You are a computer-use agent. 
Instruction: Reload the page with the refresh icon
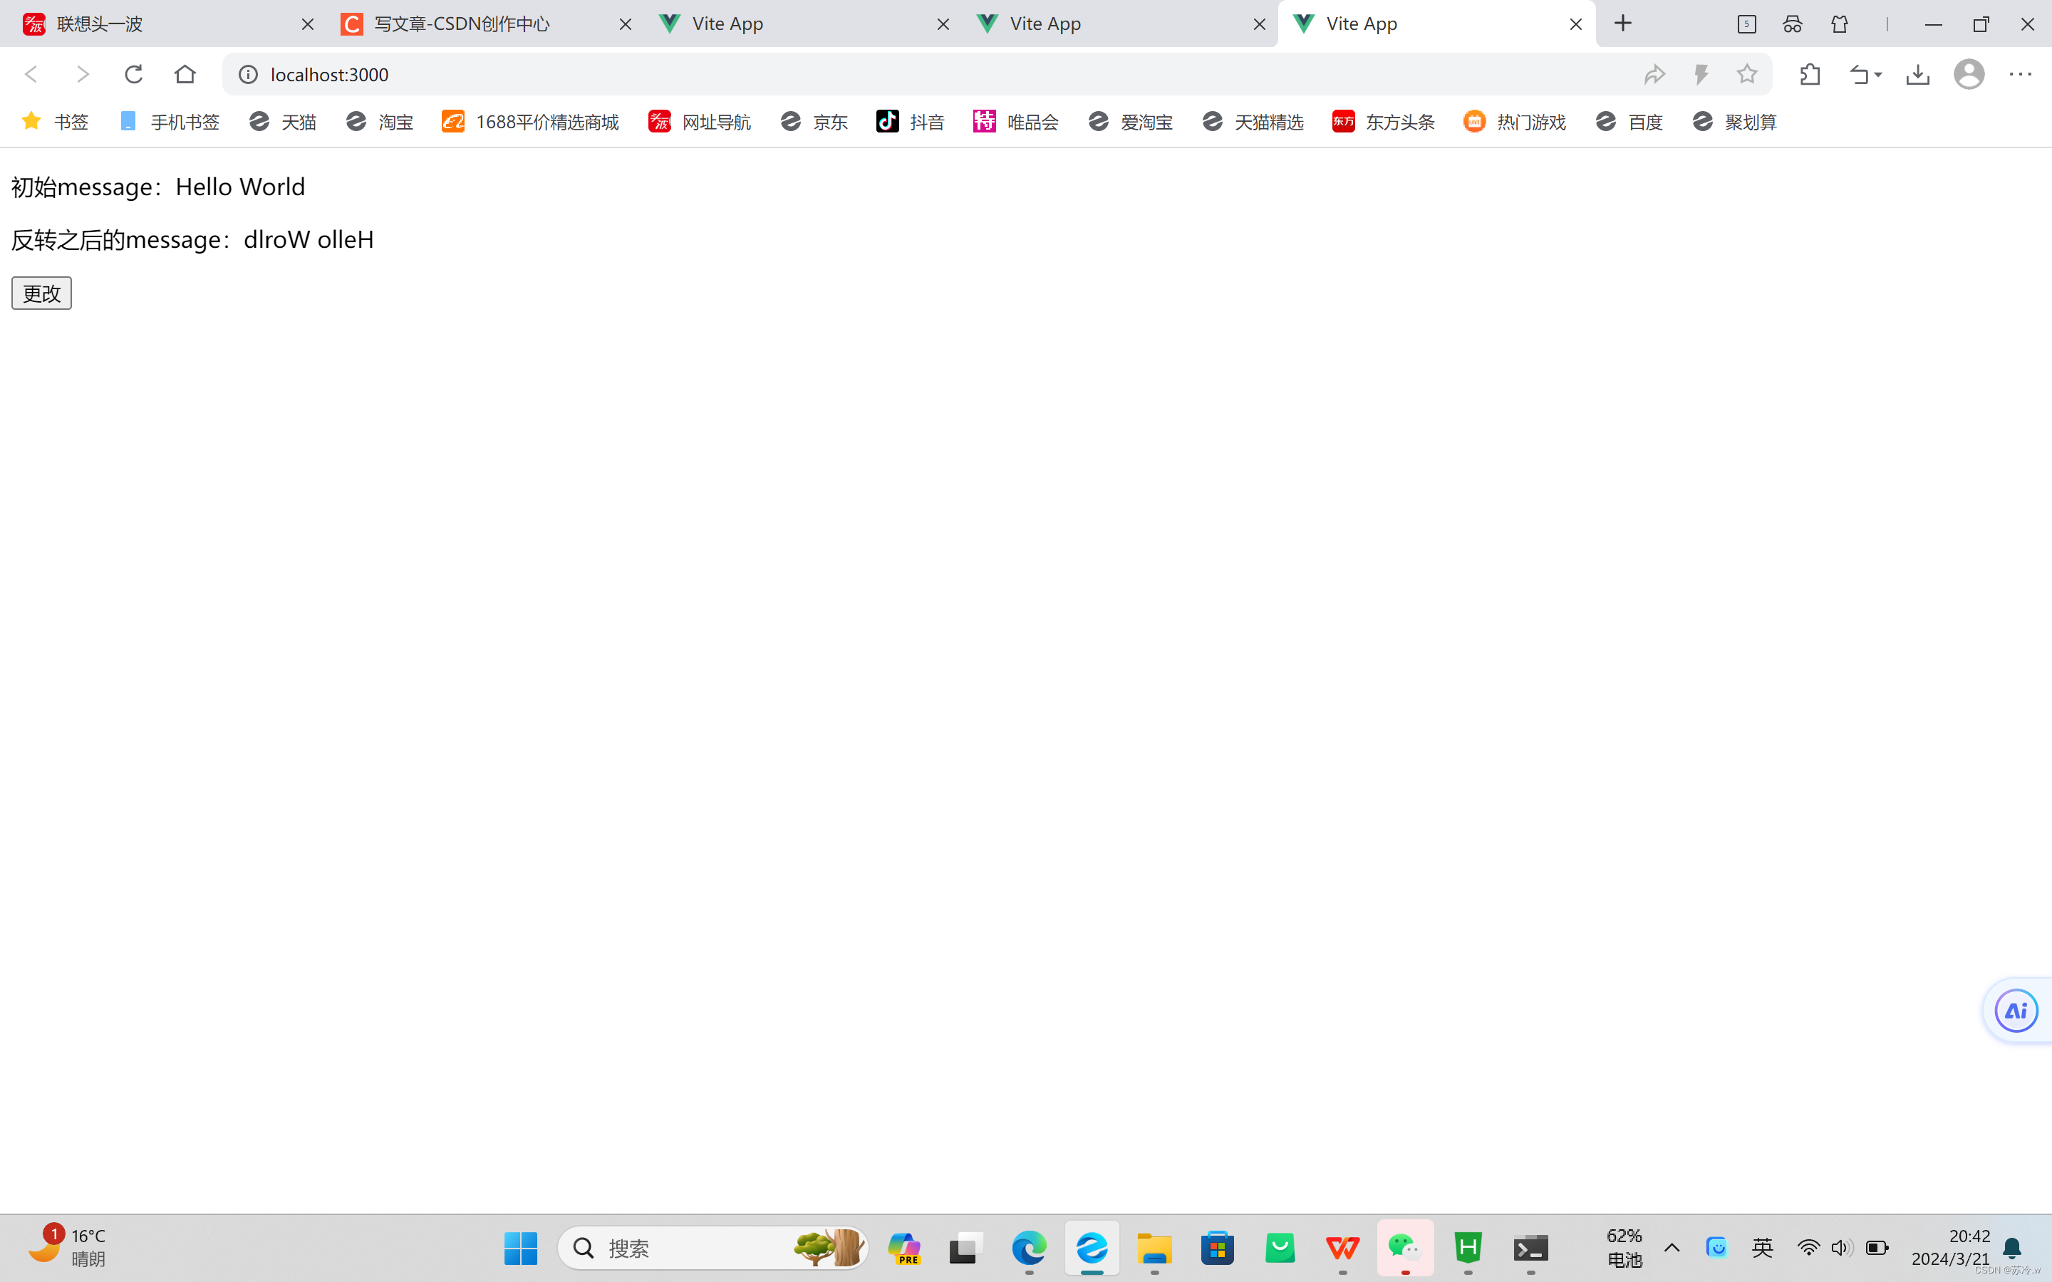tap(133, 75)
